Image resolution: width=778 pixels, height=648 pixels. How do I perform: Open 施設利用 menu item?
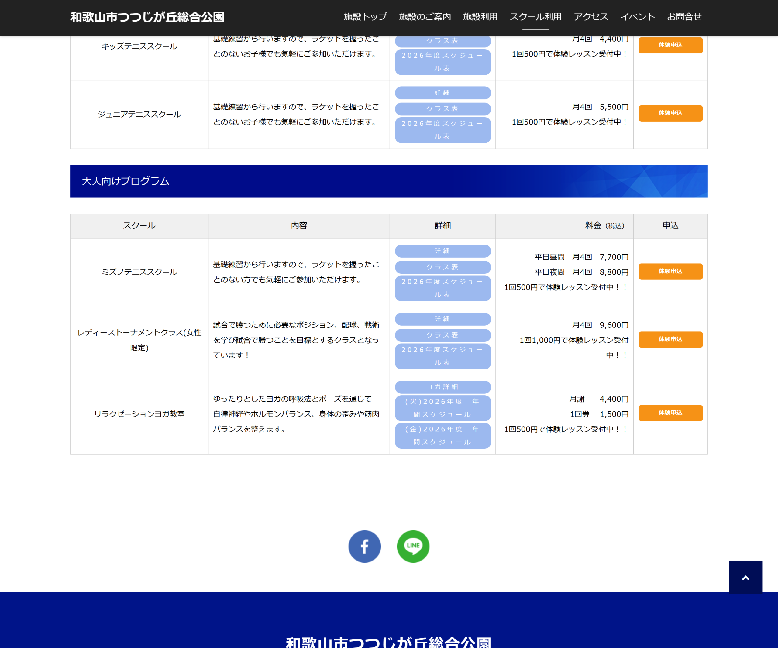(x=480, y=17)
